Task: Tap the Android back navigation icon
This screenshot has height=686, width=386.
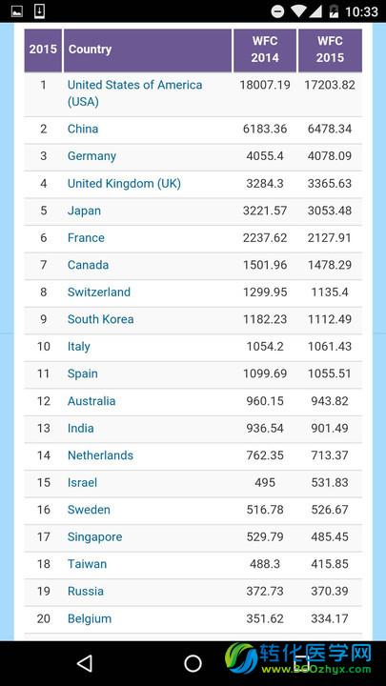Action: (85, 663)
